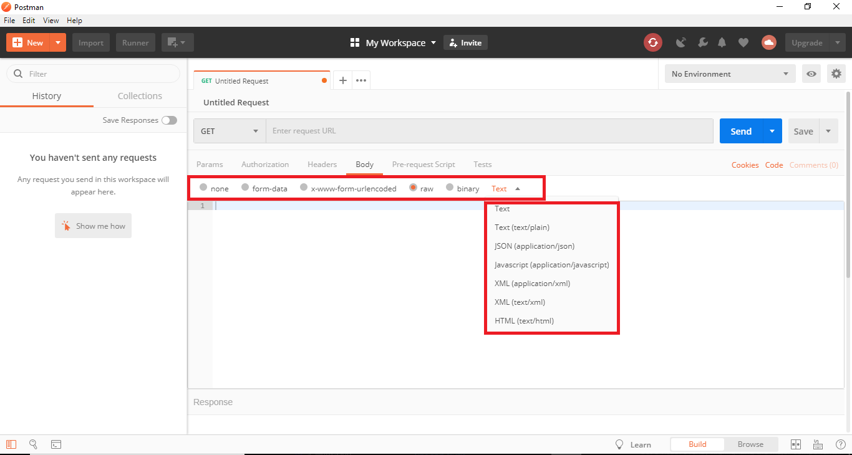Viewport: 852px width, 455px height.
Task: Open environment quick look eye icon
Action: point(811,74)
